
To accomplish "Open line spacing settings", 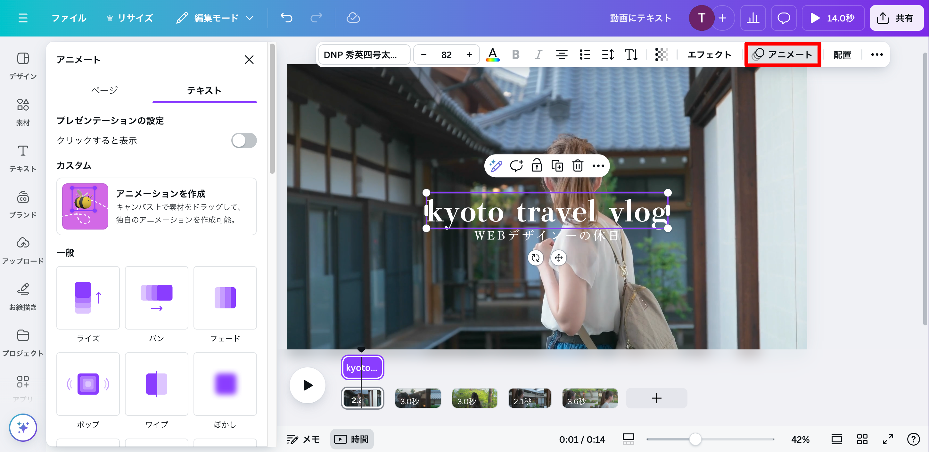I will 608,54.
